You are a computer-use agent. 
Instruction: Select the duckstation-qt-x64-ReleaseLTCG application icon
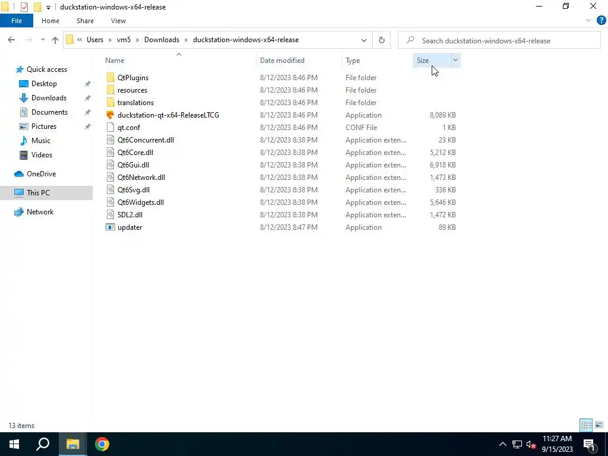pyautogui.click(x=110, y=115)
